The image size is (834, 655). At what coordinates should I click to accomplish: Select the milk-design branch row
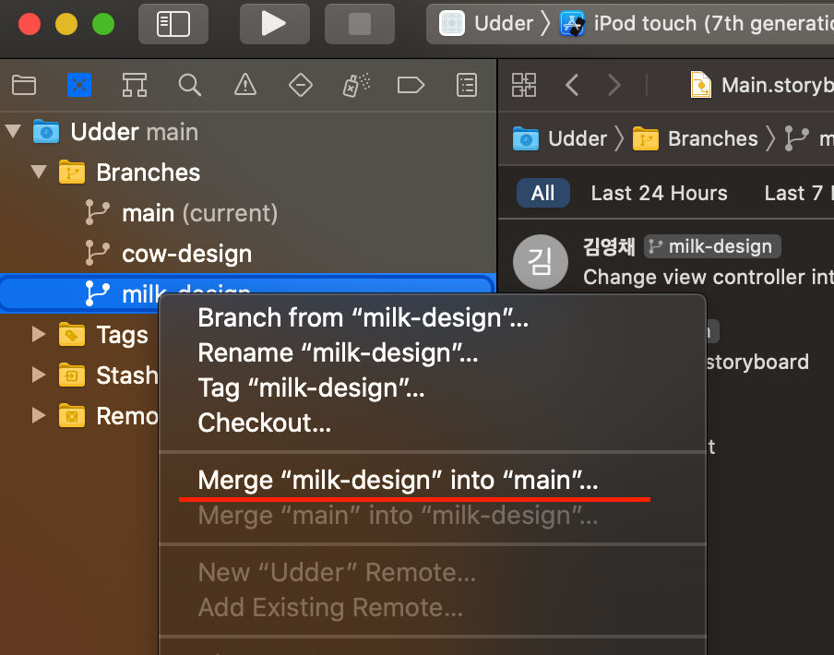pos(248,293)
